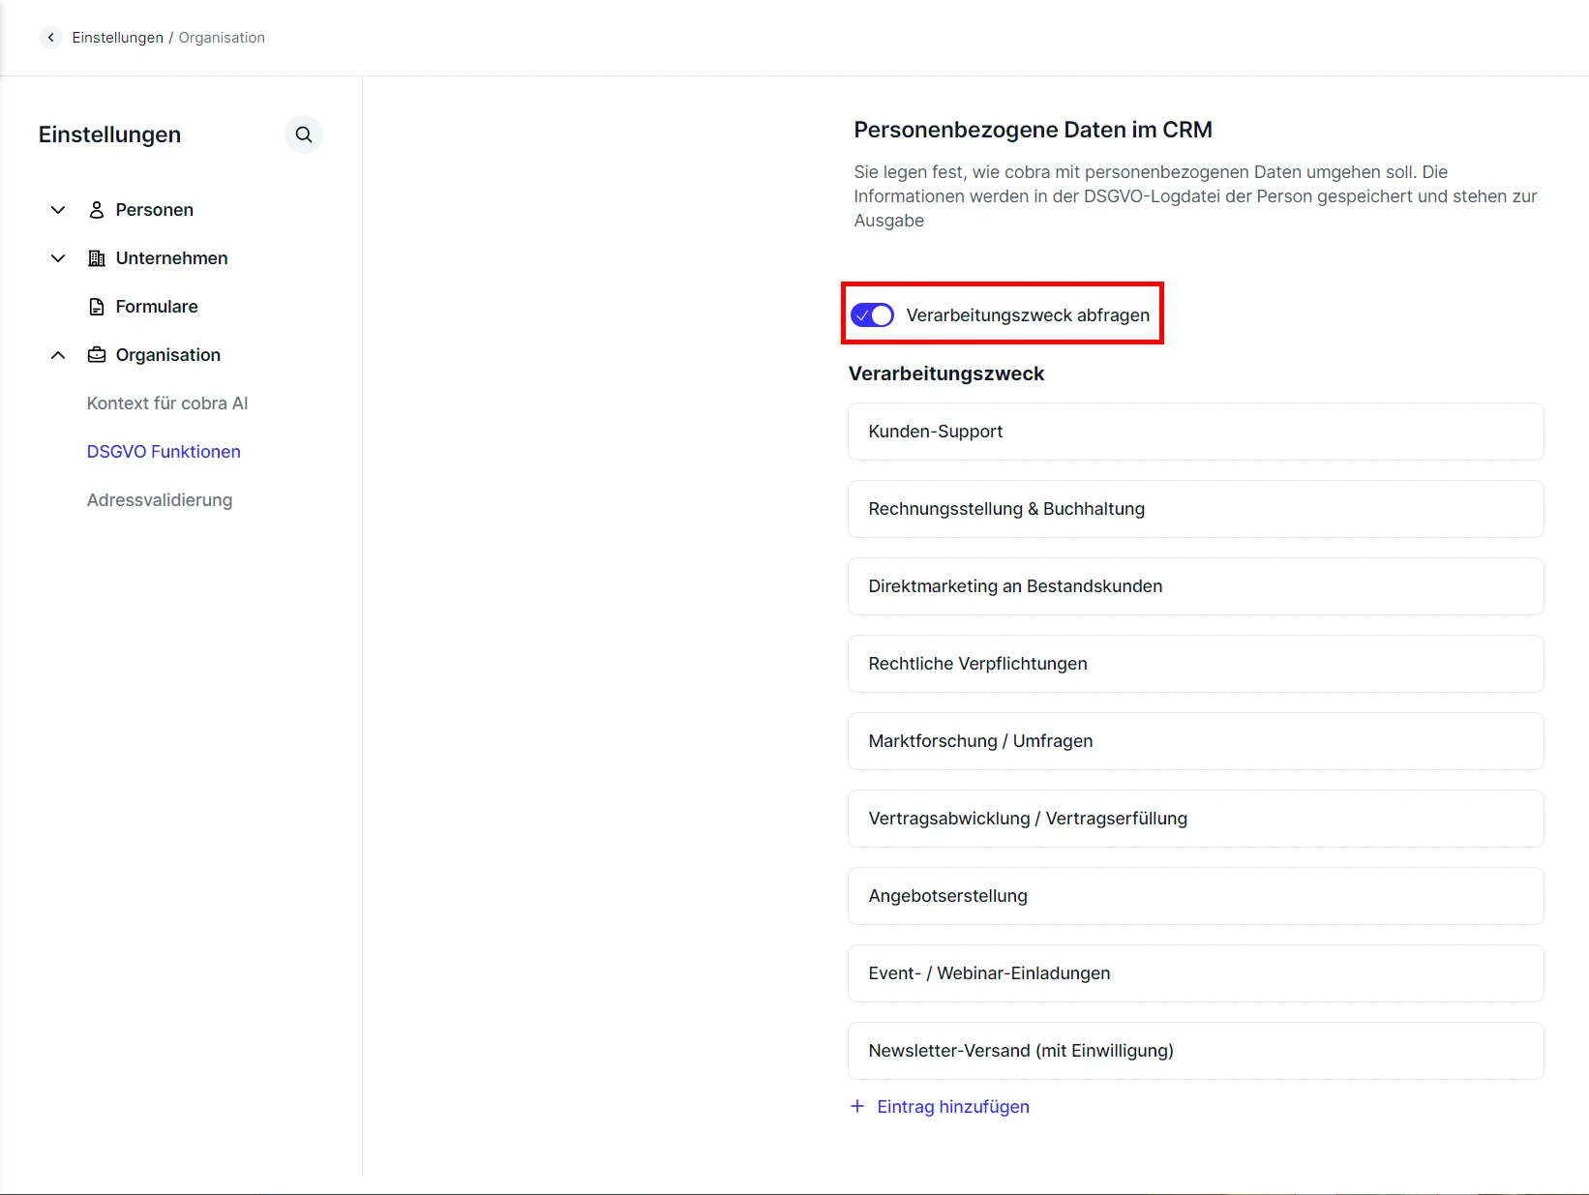Click the back arrow in the breadcrumb
Image resolution: width=1589 pixels, height=1195 pixels.
click(x=50, y=37)
